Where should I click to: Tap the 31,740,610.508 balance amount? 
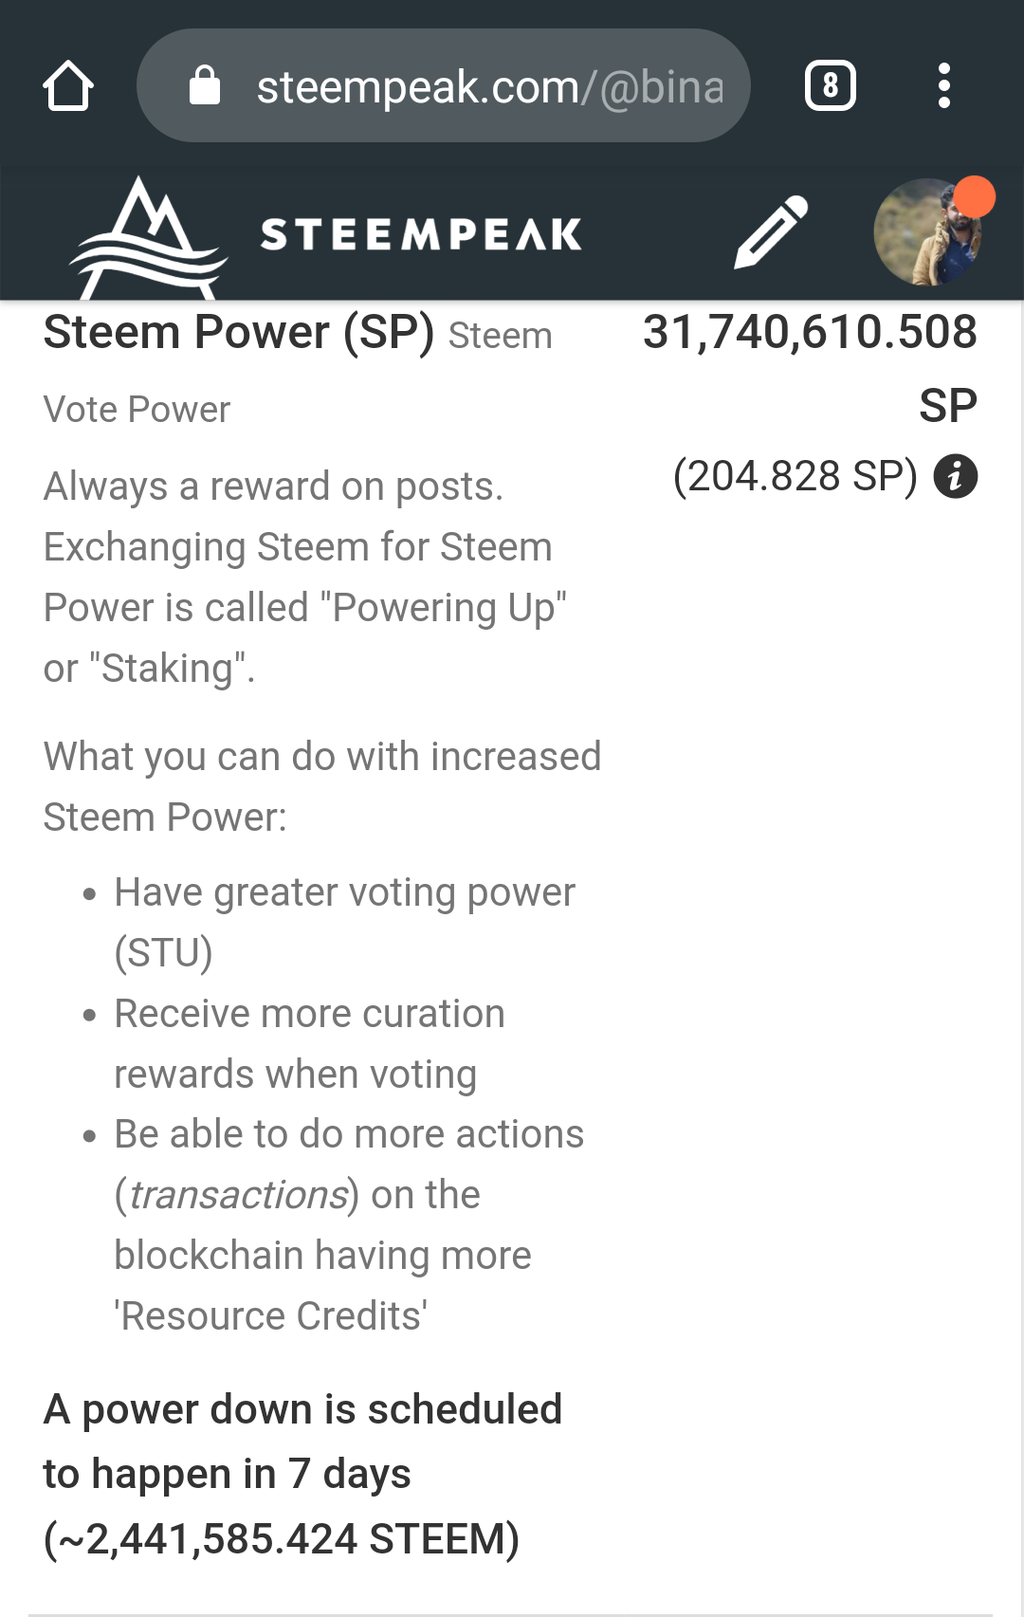(x=810, y=332)
